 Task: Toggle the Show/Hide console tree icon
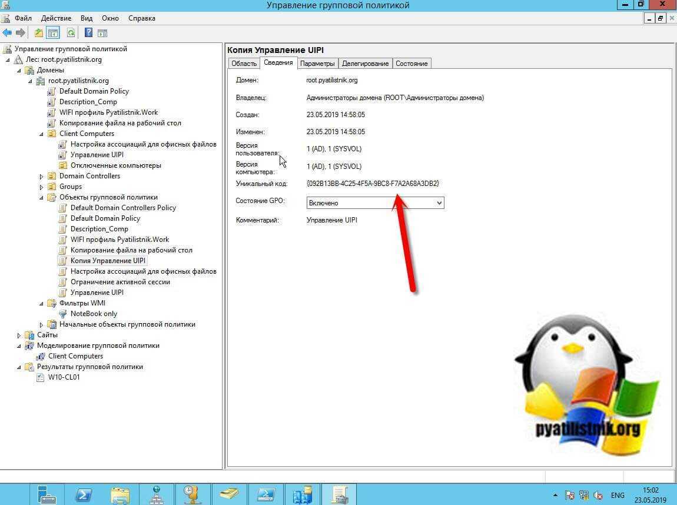(x=53, y=33)
